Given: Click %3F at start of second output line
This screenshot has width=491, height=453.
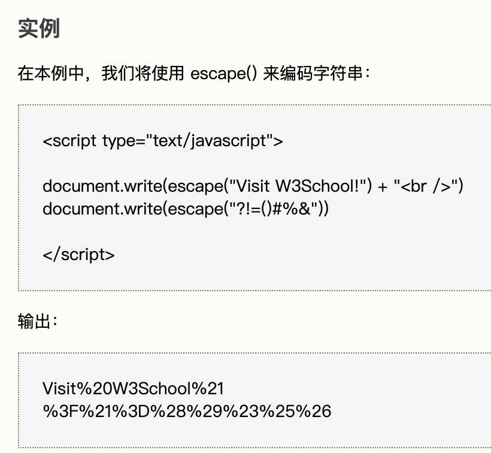Looking at the screenshot, I should click(x=60, y=411).
